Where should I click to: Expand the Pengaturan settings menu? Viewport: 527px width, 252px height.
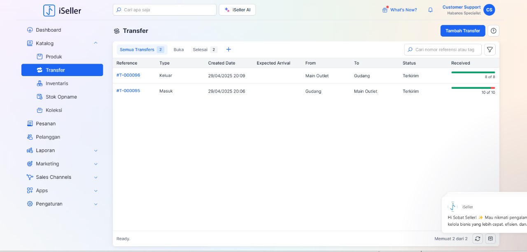coord(96,204)
